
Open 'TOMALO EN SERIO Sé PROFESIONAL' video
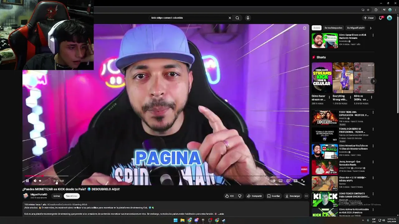[x=325, y=135]
